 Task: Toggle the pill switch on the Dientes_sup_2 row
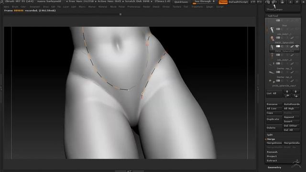[278, 72]
